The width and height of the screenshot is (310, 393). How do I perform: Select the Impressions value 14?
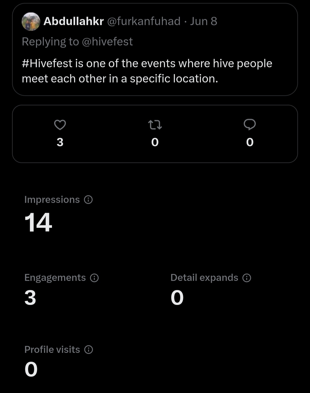(38, 222)
